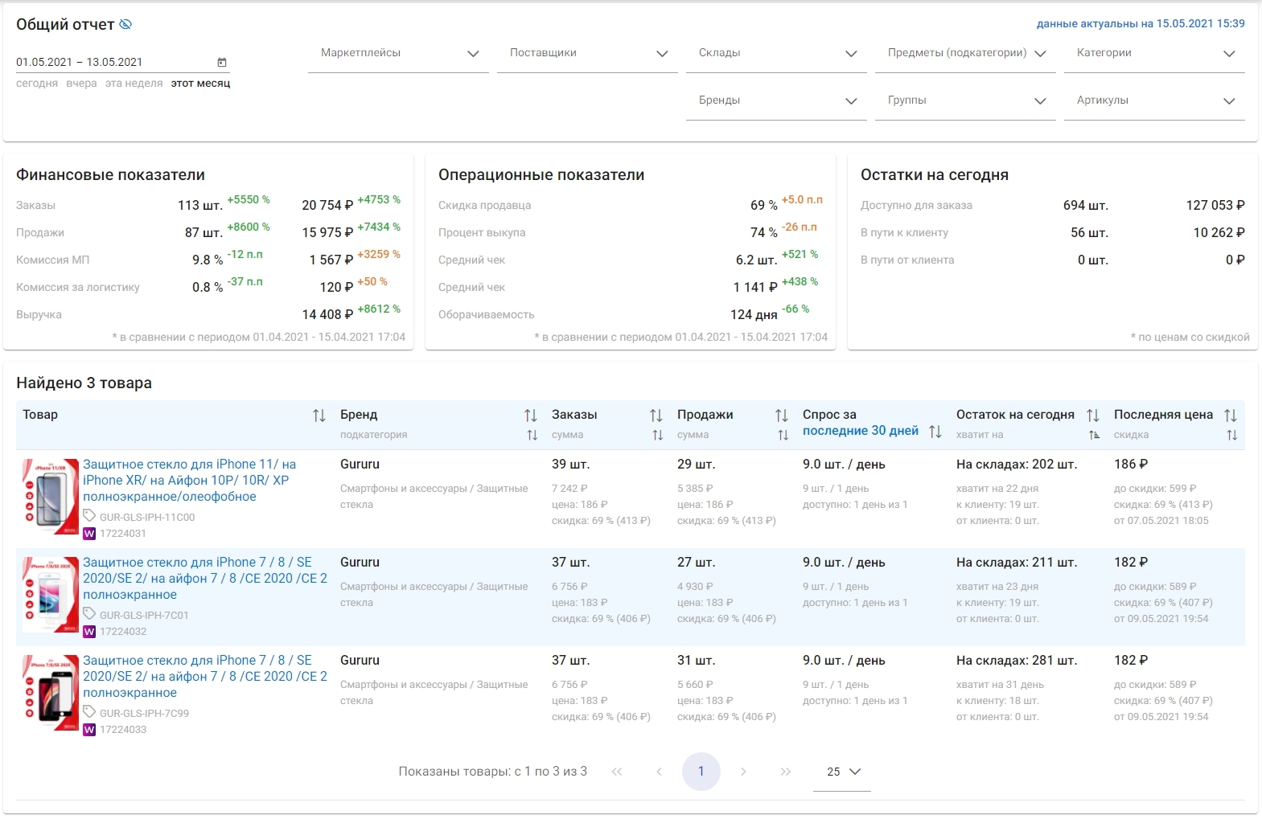Click thumbnail of GUR-GLS-IPH-7C99 product
1262x819 pixels.
click(x=50, y=692)
